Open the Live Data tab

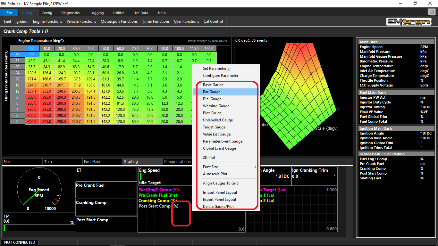tap(140, 13)
